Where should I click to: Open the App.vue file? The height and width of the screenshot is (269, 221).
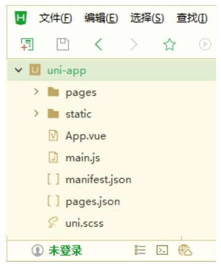pos(86,137)
